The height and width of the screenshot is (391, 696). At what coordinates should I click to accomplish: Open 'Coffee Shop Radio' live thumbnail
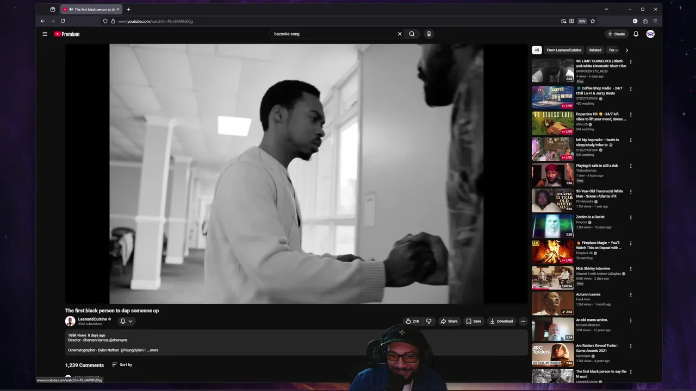click(x=552, y=97)
